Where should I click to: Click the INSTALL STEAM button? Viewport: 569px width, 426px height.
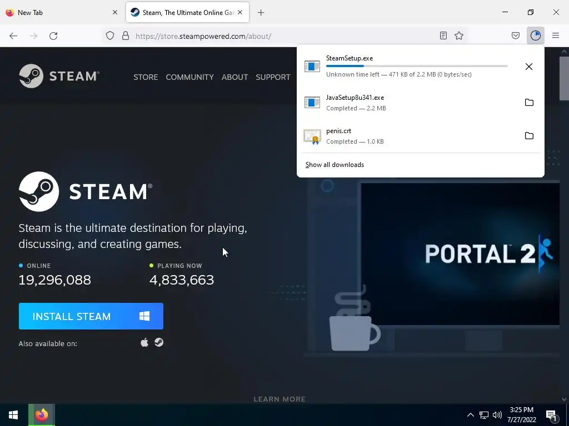click(x=91, y=316)
